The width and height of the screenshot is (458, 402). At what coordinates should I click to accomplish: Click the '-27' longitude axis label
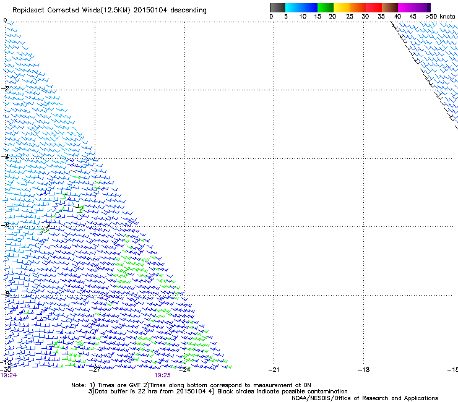(95, 370)
